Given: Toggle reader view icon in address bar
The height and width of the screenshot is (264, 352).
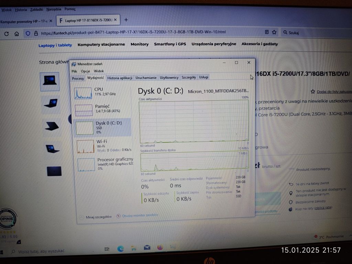Looking at the screenshot, I should [x=266, y=32].
